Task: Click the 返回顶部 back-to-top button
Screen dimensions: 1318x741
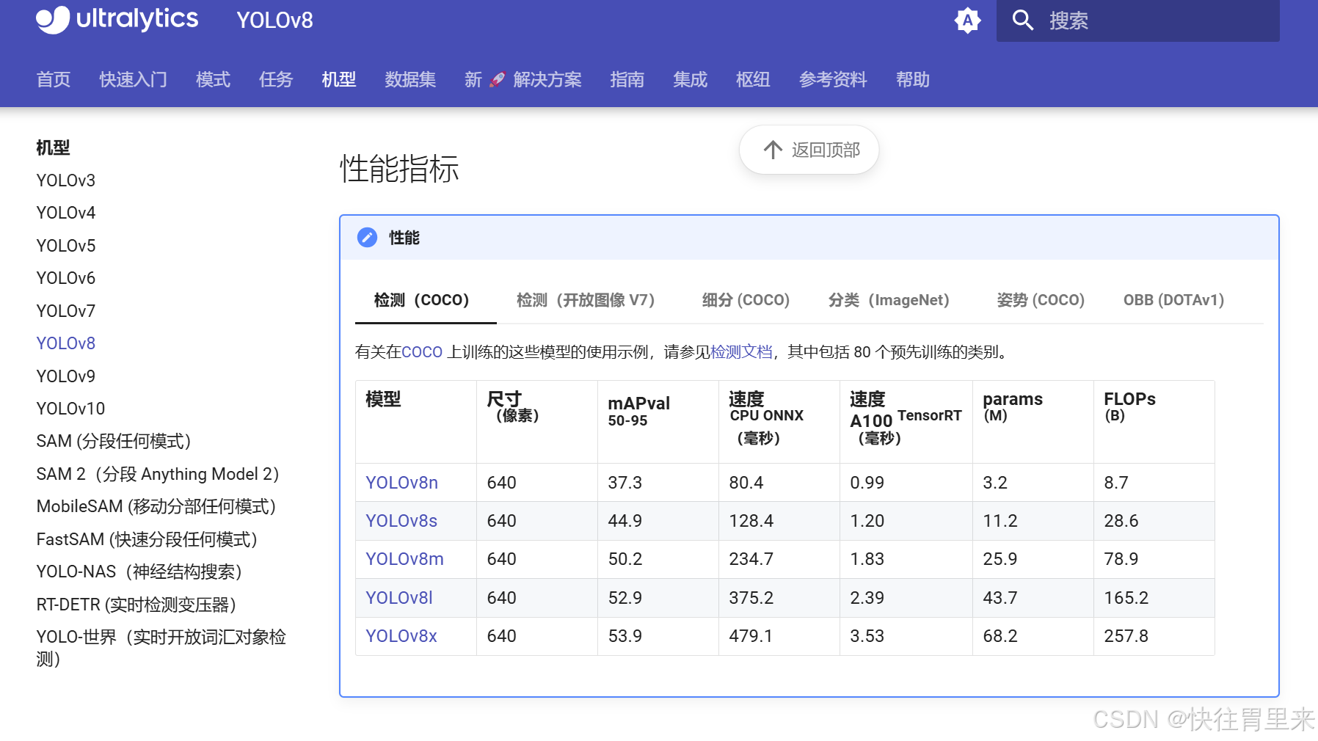Action: [809, 150]
